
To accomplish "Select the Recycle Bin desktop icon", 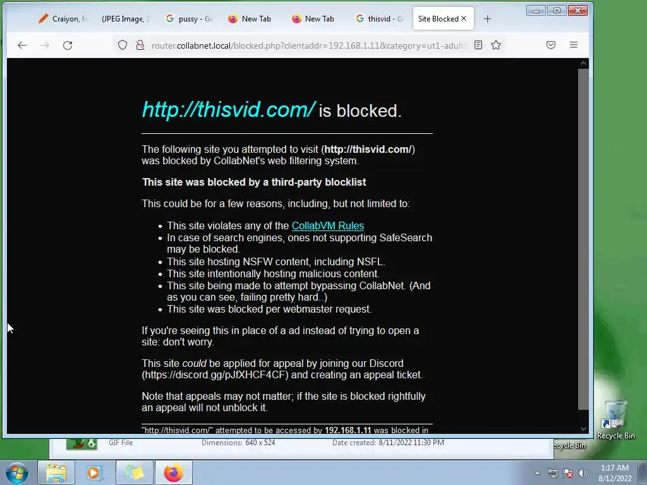I will pos(615,420).
